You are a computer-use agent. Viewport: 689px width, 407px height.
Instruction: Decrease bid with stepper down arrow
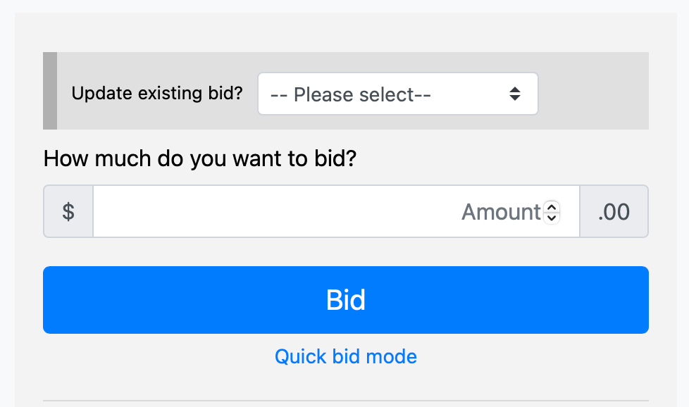552,217
